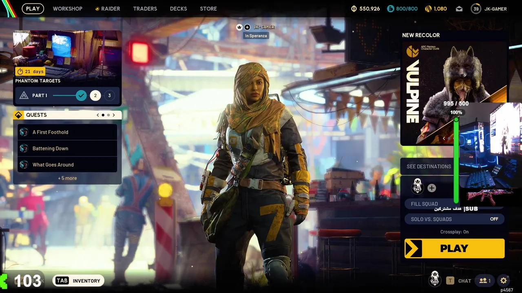Image resolution: width=522 pixels, height=293 pixels.
Task: Open the mail inbox icon
Action: point(459,9)
